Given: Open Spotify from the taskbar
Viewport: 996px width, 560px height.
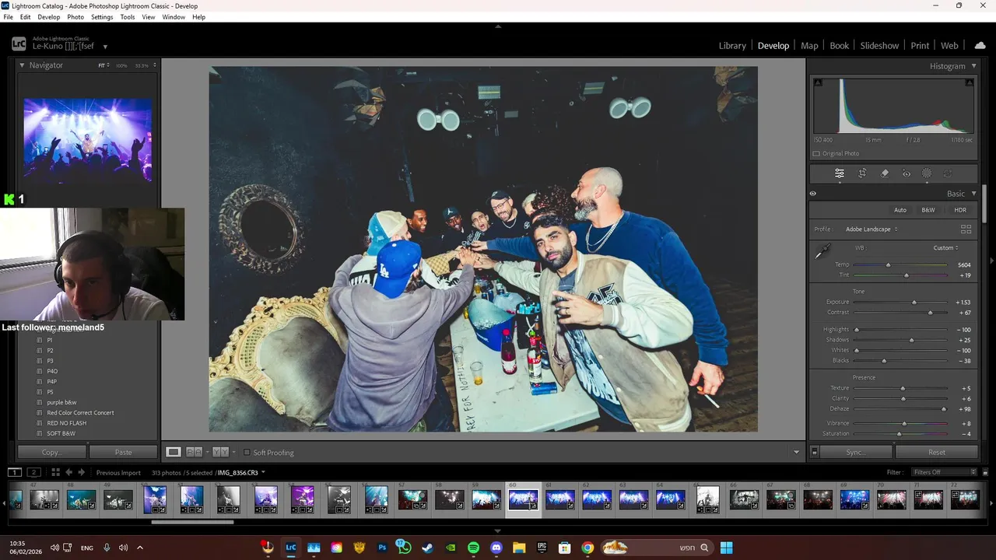Looking at the screenshot, I should point(474,548).
